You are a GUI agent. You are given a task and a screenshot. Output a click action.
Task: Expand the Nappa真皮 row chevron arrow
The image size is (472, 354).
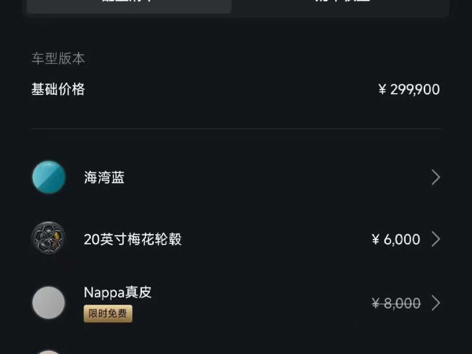pyautogui.click(x=435, y=303)
